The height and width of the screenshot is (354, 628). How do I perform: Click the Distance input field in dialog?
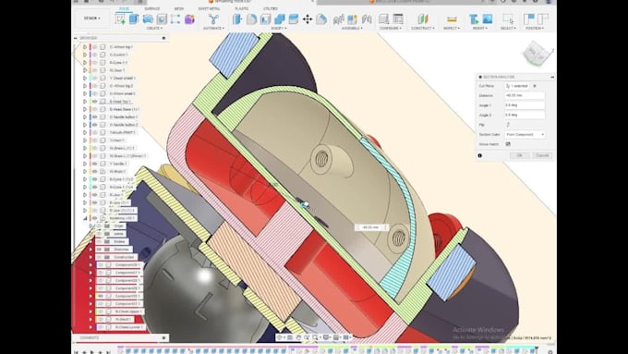(x=525, y=95)
